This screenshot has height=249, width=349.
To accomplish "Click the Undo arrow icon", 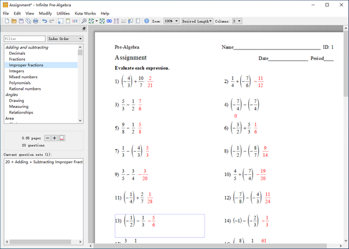I will point(45,21).
